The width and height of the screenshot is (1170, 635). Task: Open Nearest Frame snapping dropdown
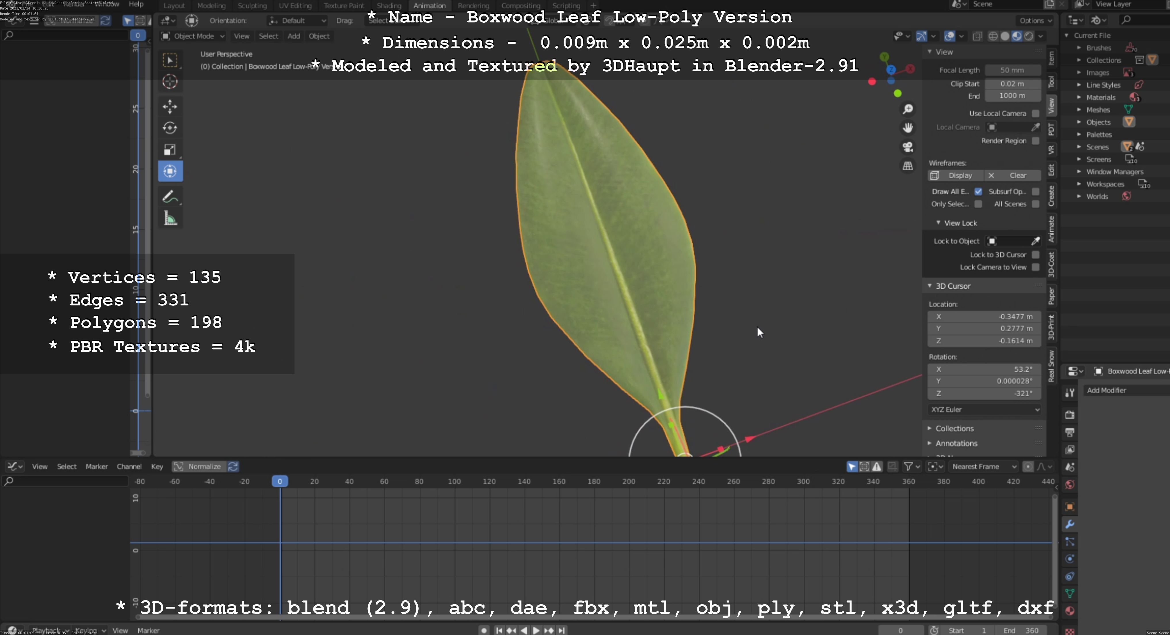[984, 466]
